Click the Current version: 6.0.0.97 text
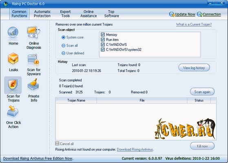This screenshot has height=163, width=228. pyautogui.click(x=142, y=158)
